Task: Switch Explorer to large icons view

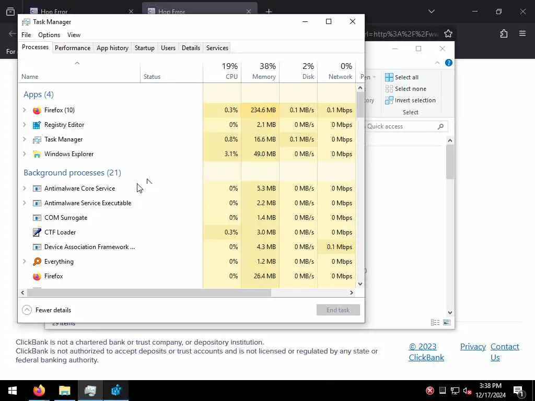Action: click(447, 322)
